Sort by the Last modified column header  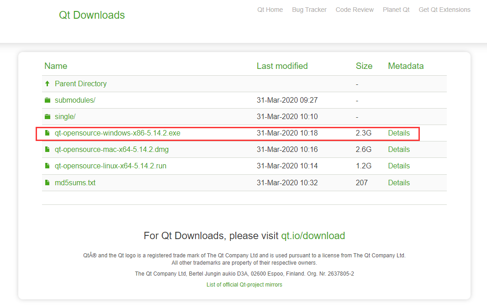coord(282,66)
